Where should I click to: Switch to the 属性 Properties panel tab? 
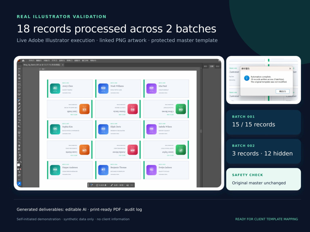[206, 66]
